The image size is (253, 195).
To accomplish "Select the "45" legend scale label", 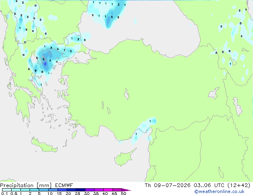I will tap(114, 193).
